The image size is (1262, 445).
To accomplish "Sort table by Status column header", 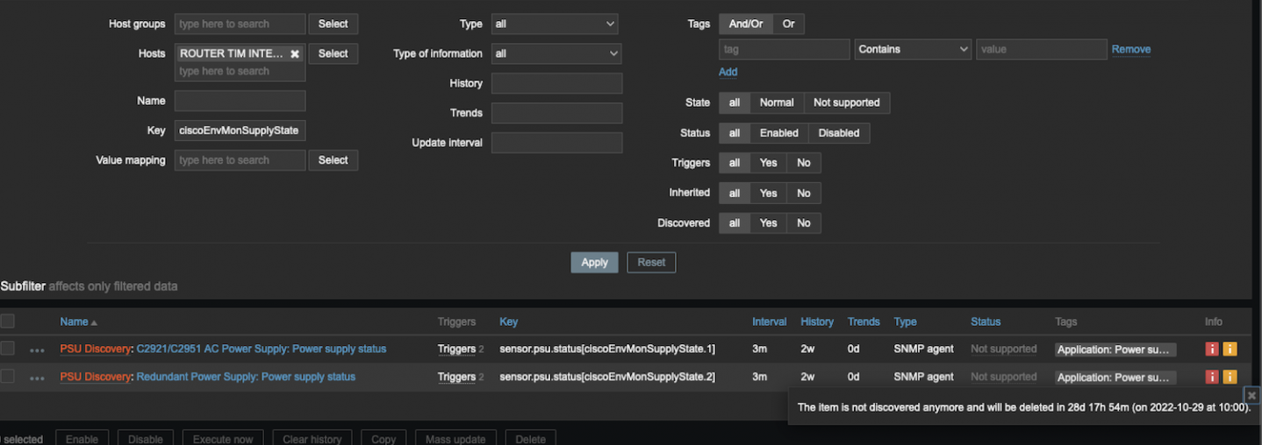I will [986, 321].
